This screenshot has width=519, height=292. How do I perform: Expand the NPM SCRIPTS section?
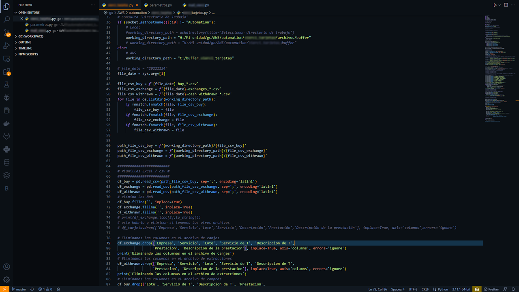(28, 54)
